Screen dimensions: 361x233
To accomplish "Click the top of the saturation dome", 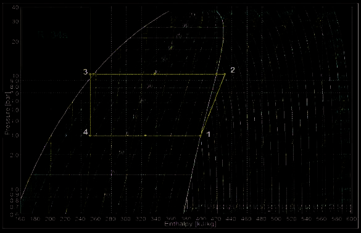I will coord(216,12).
